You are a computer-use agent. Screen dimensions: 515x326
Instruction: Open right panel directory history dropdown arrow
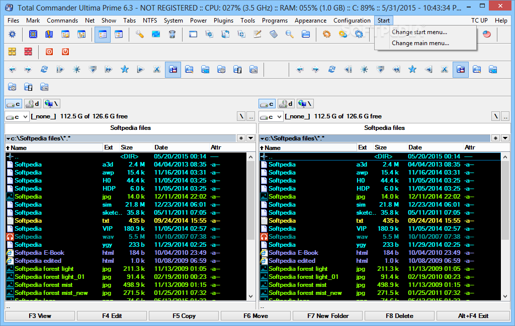505,138
